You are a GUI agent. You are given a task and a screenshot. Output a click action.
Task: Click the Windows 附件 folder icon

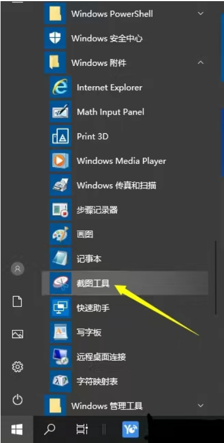tap(55, 62)
